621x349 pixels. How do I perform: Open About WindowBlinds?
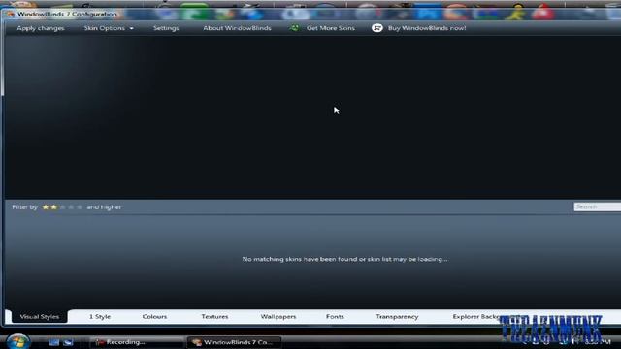pos(237,28)
